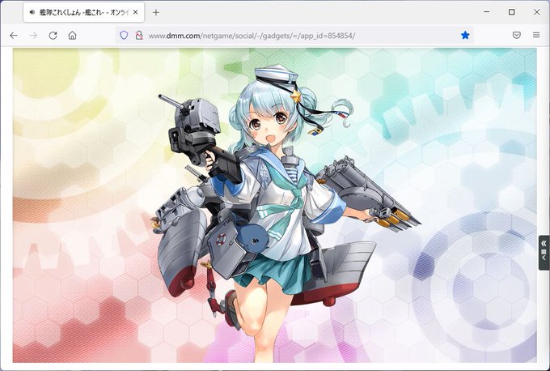Open a new tab with plus button
This screenshot has height=371, width=550.
click(x=156, y=12)
